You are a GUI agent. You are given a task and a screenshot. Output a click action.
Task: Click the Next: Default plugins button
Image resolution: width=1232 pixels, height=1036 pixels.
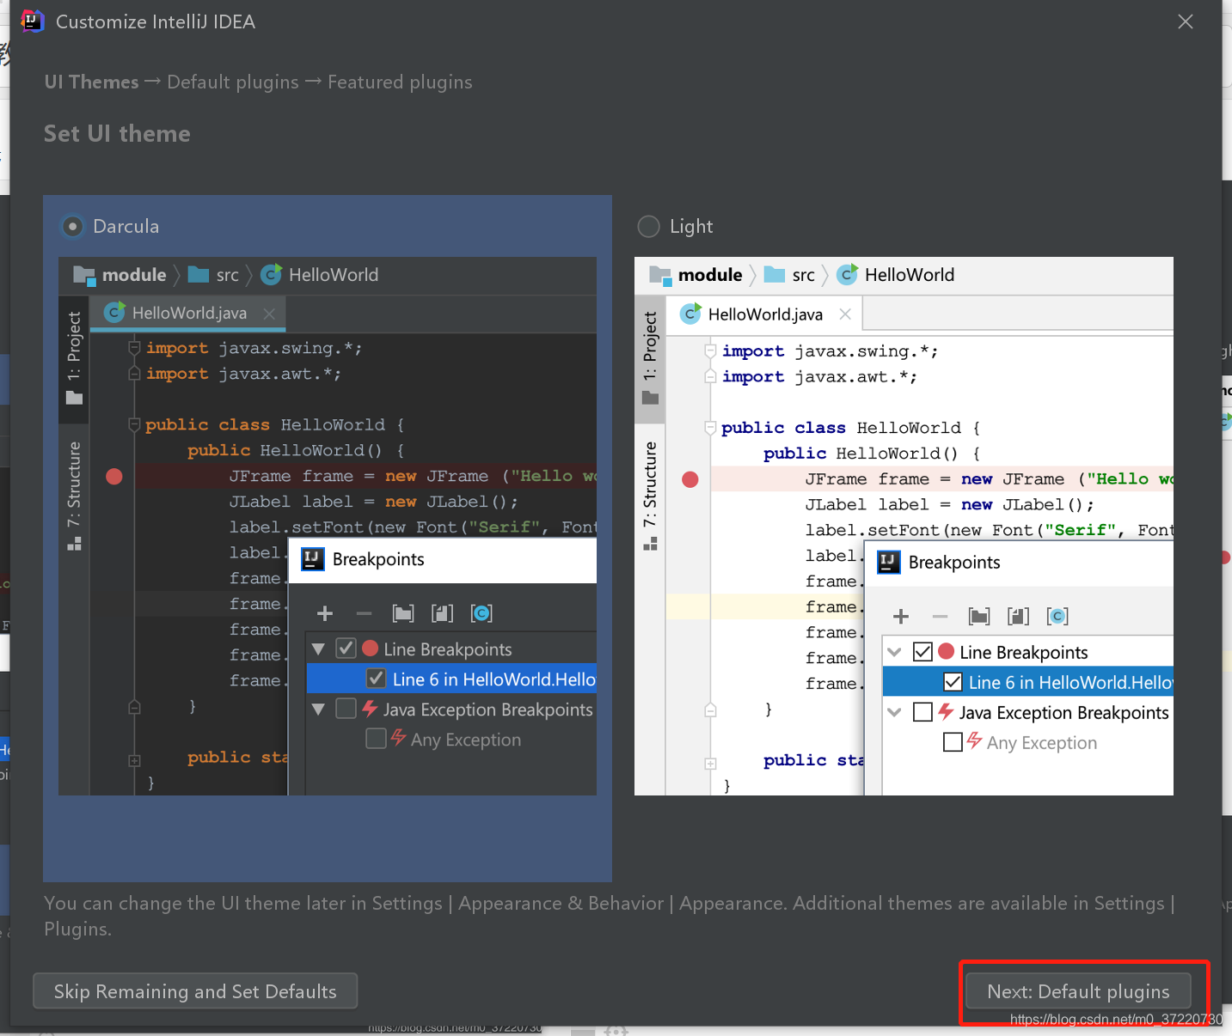pyautogui.click(x=1077, y=991)
